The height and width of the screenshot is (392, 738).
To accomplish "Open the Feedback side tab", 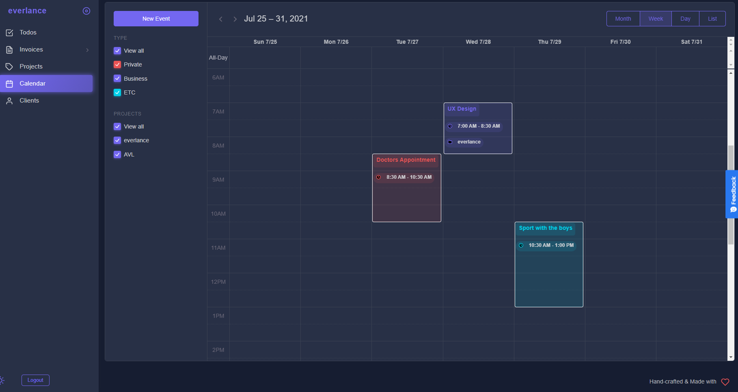I will (732, 195).
